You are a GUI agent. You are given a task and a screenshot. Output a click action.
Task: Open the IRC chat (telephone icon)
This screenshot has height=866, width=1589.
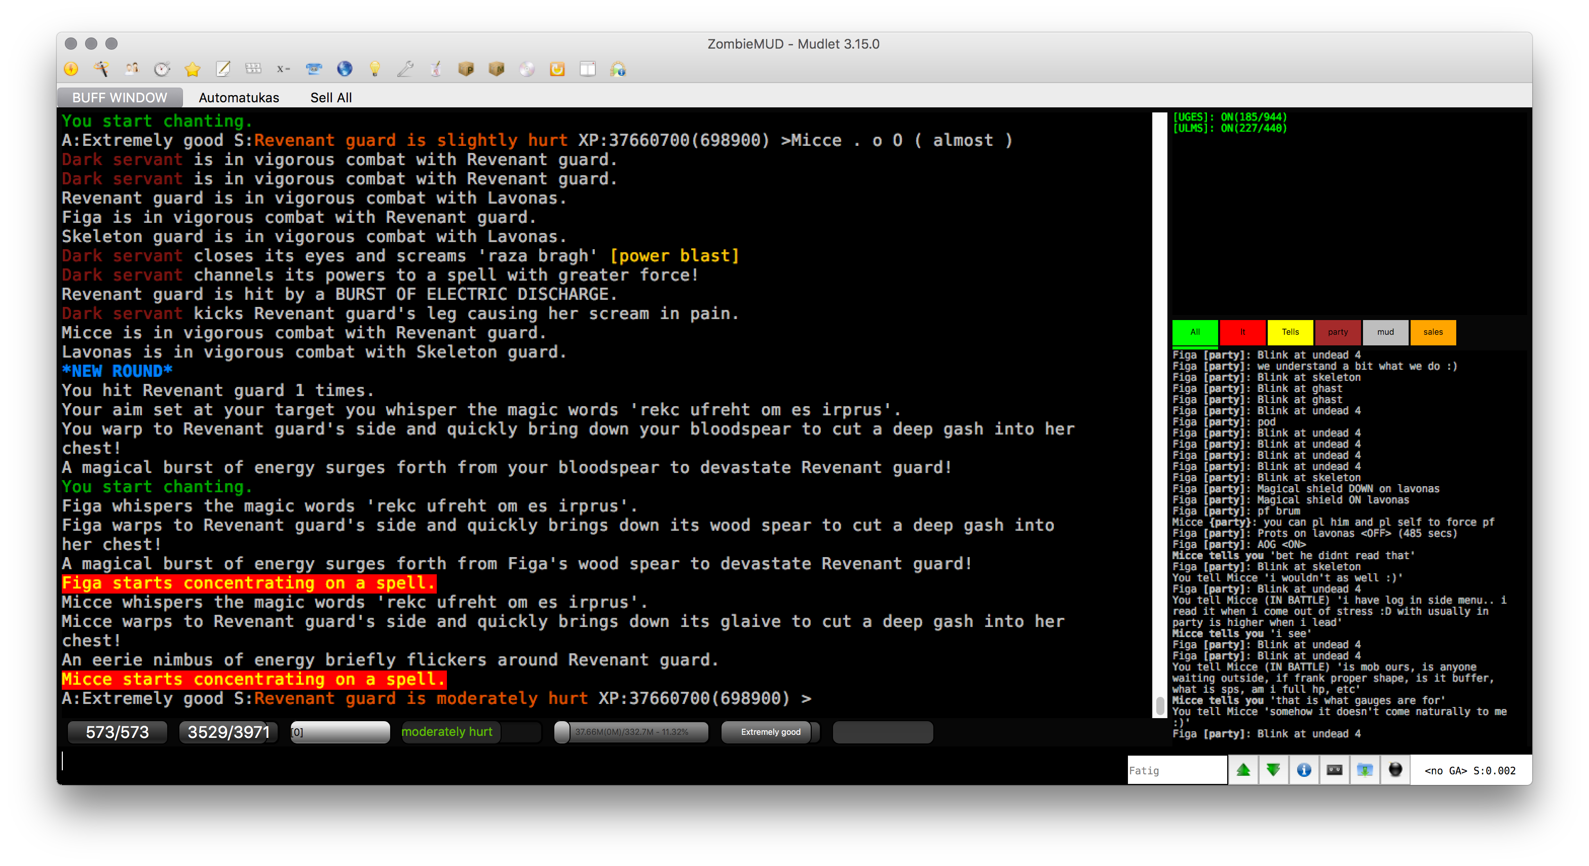314,69
